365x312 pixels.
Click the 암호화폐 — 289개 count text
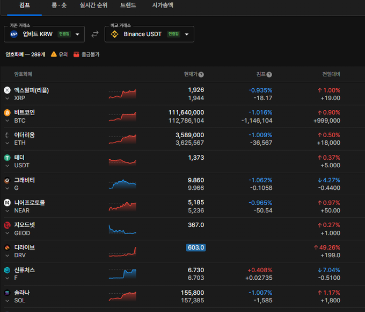point(25,55)
